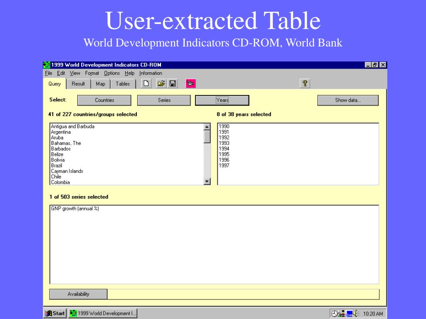The height and width of the screenshot is (319, 426).
Task: Open the View menu
Action: [x=75, y=73]
